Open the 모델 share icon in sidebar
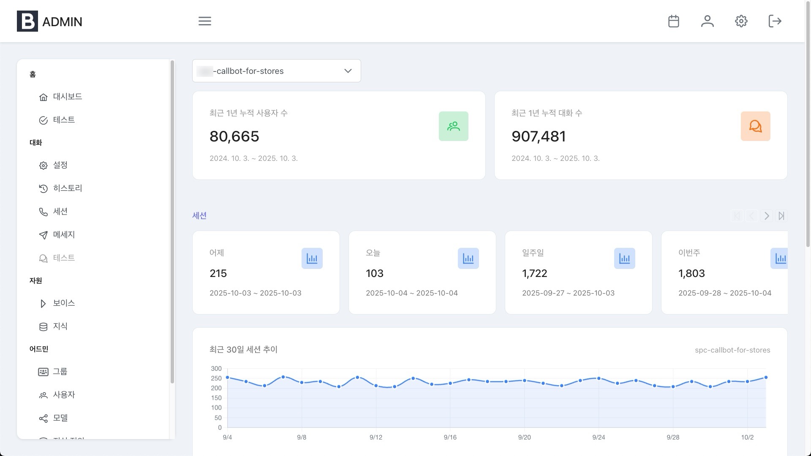Screen dimensions: 811x456 pyautogui.click(x=44, y=418)
